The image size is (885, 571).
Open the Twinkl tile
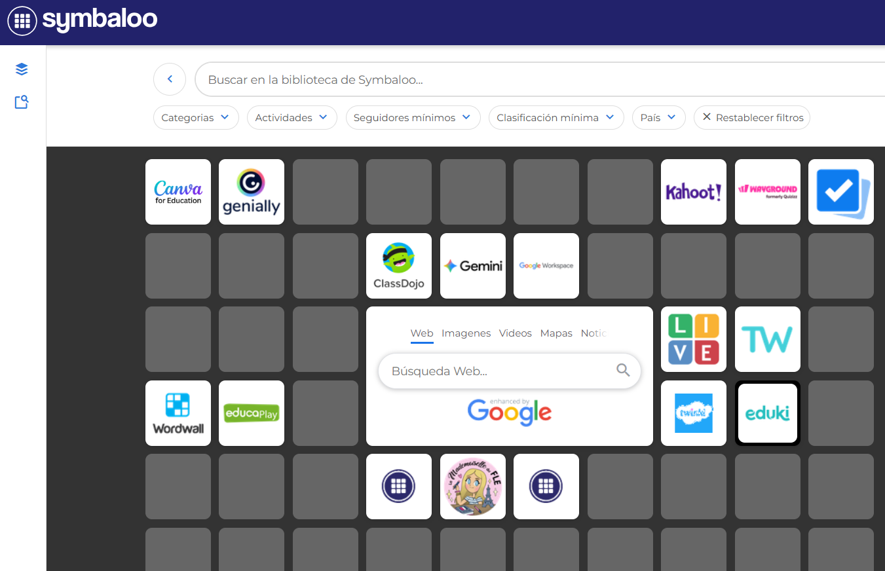(x=694, y=413)
